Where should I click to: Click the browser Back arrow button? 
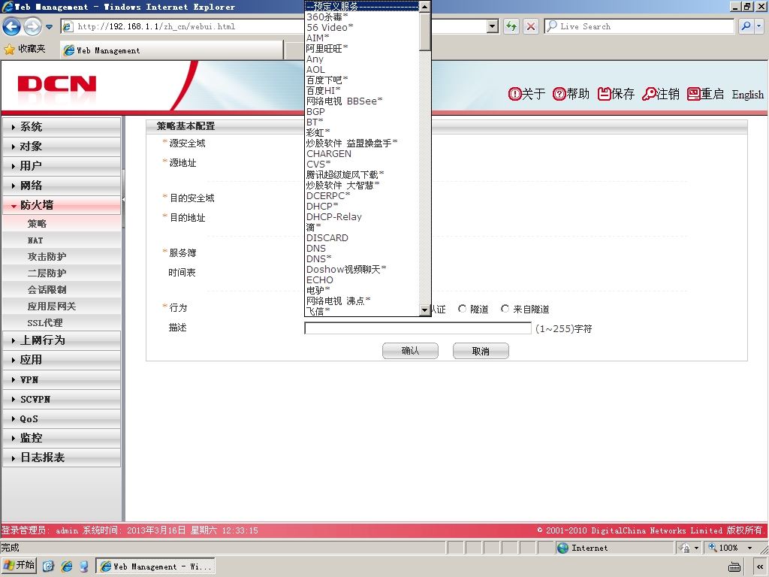click(12, 26)
